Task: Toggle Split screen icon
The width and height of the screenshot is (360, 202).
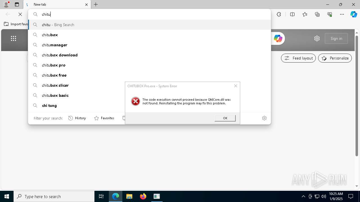Action: click(292, 14)
